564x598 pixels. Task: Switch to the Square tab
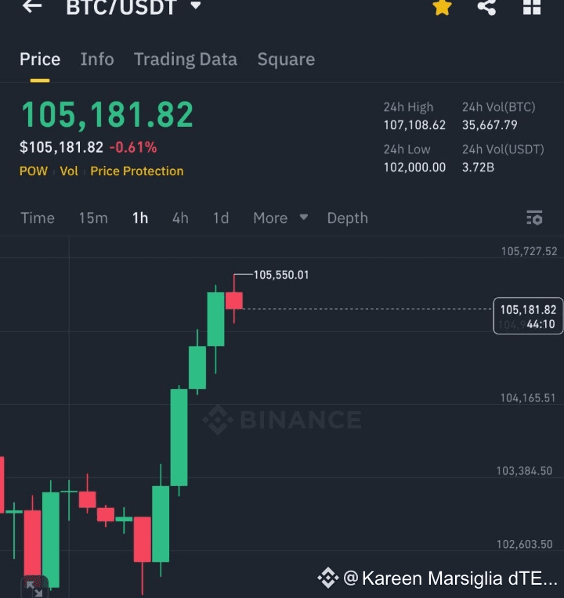pos(286,59)
